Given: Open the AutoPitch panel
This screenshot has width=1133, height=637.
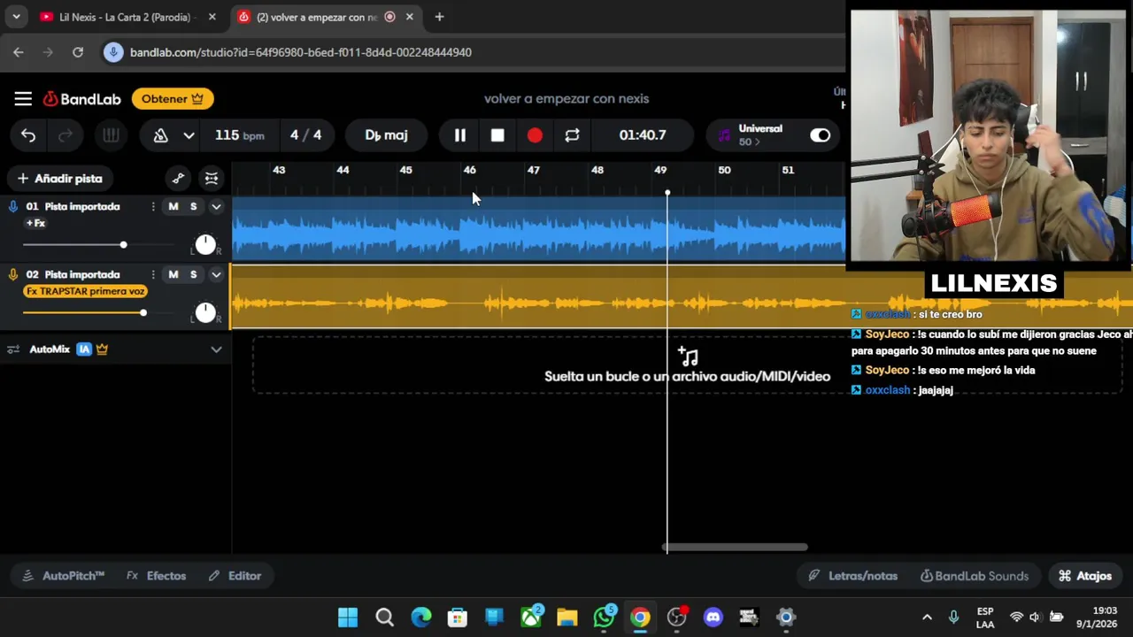Looking at the screenshot, I should tap(64, 576).
